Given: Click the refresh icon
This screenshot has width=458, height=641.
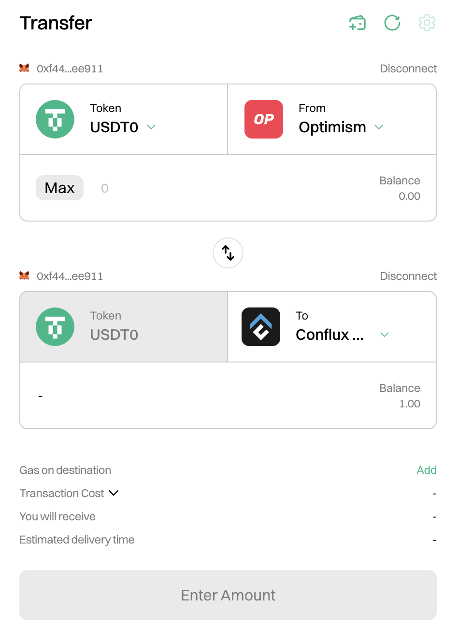Looking at the screenshot, I should [392, 23].
